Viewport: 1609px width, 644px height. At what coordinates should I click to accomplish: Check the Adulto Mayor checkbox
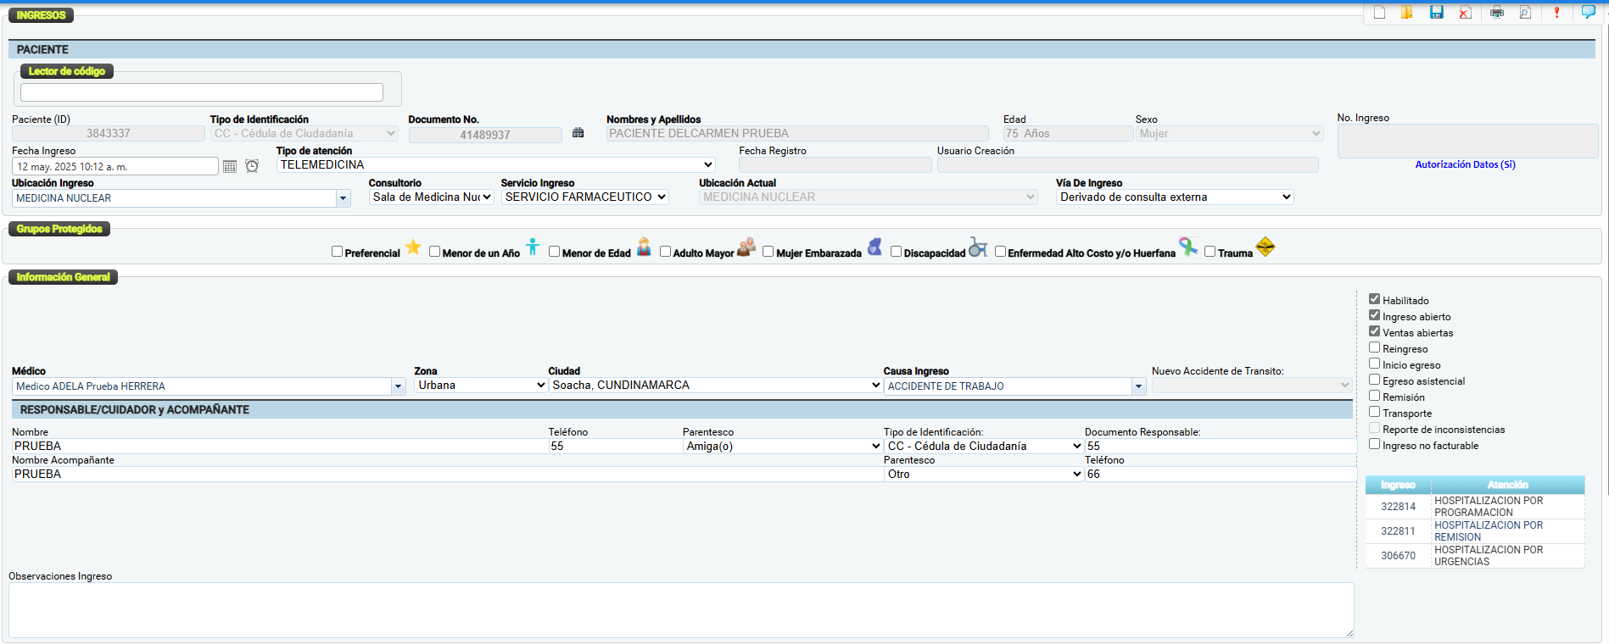[x=665, y=252]
